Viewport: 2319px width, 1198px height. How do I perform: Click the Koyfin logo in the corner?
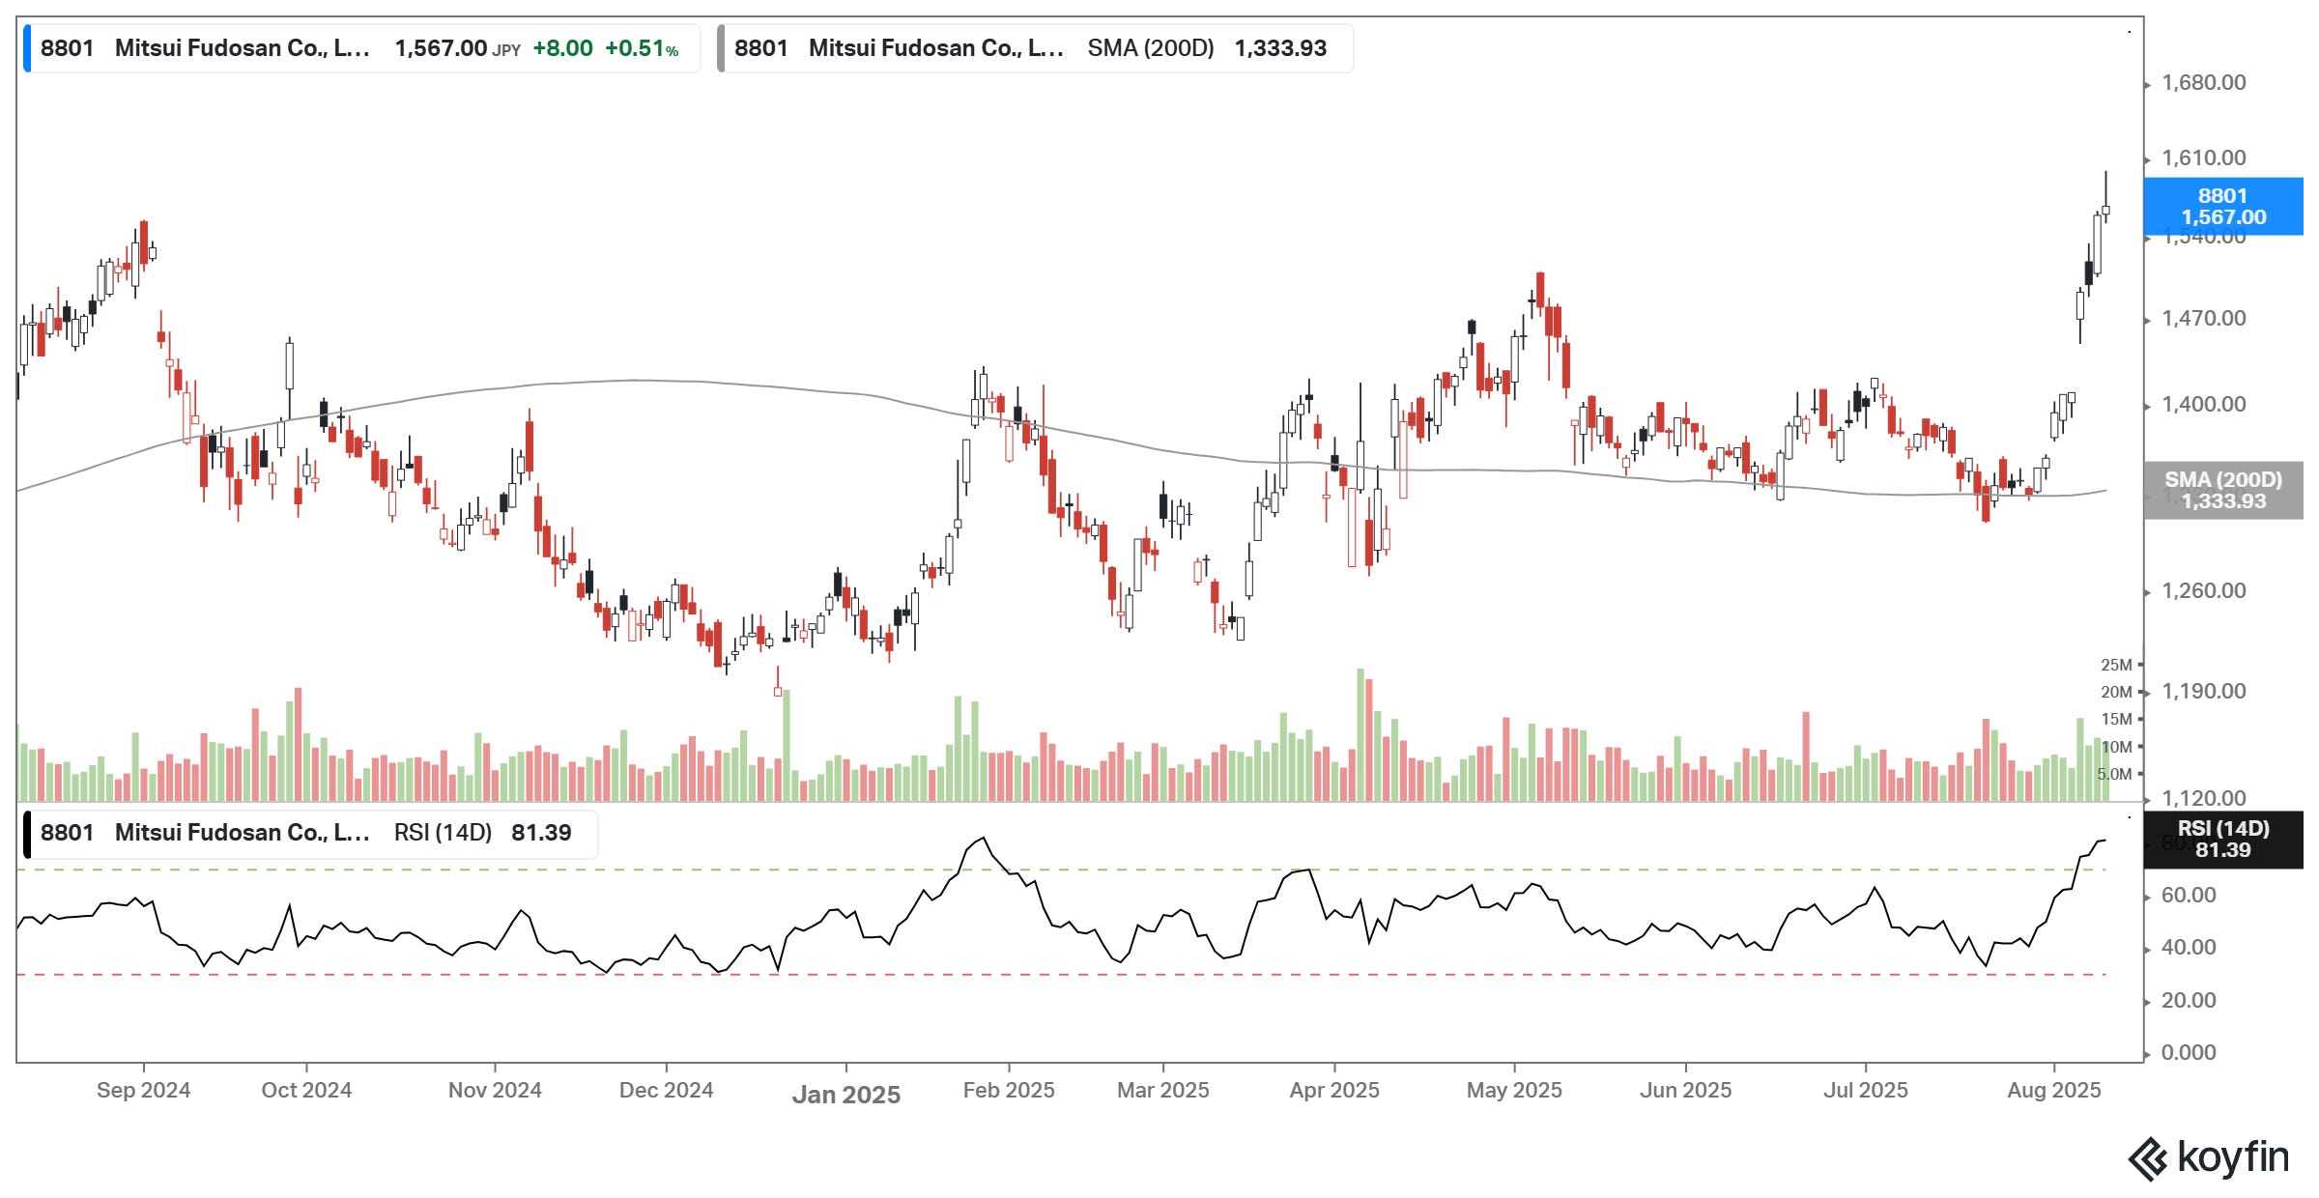2207,1158
